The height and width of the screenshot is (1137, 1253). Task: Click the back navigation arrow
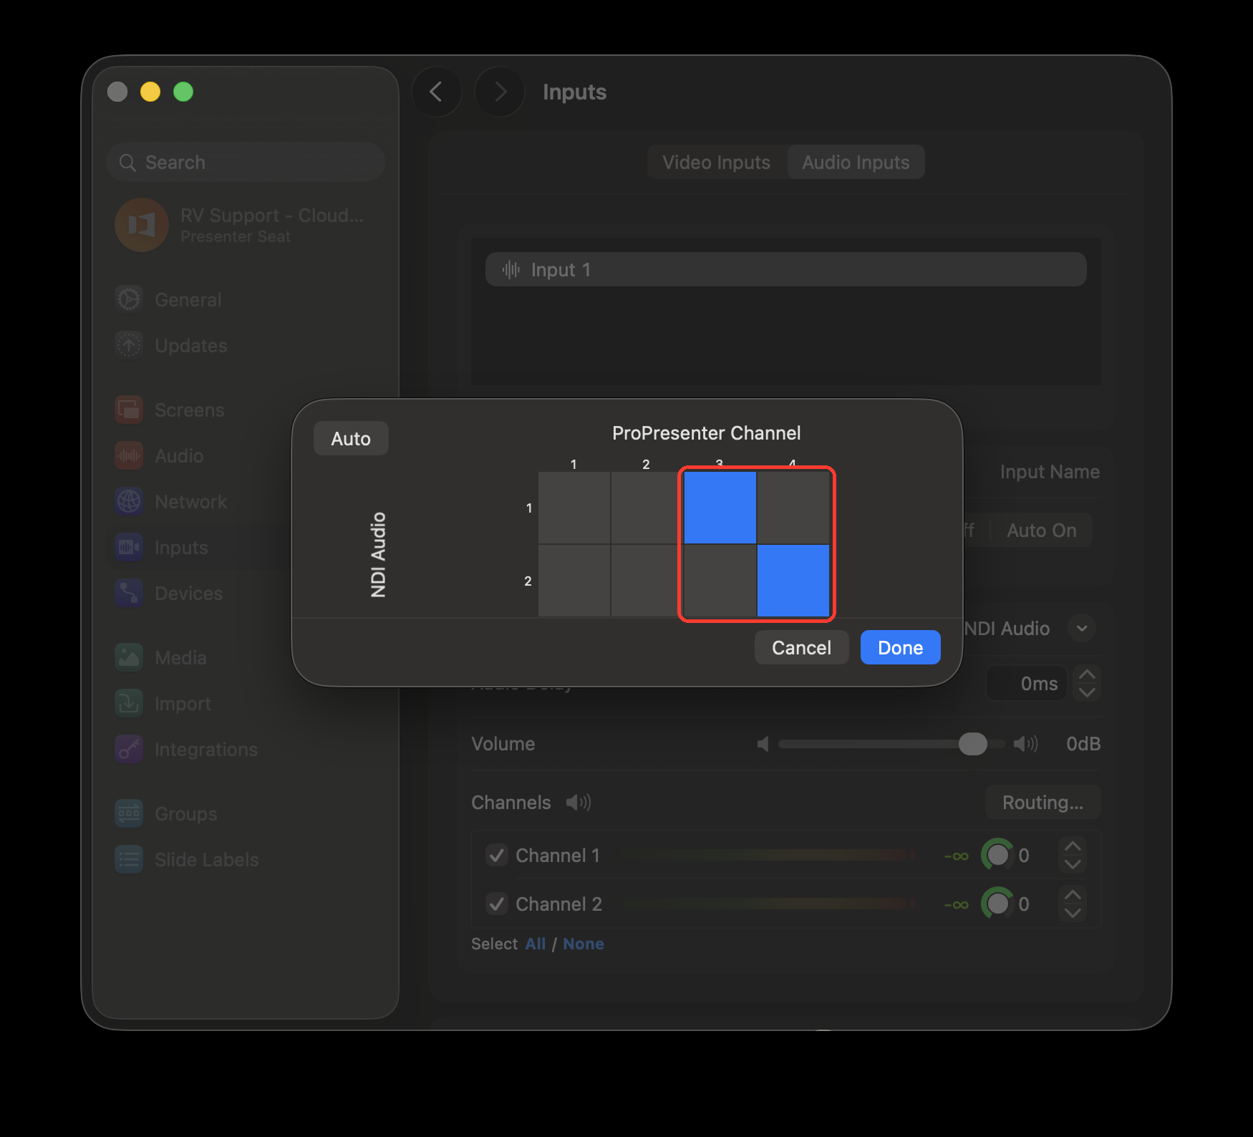pyautogui.click(x=436, y=92)
